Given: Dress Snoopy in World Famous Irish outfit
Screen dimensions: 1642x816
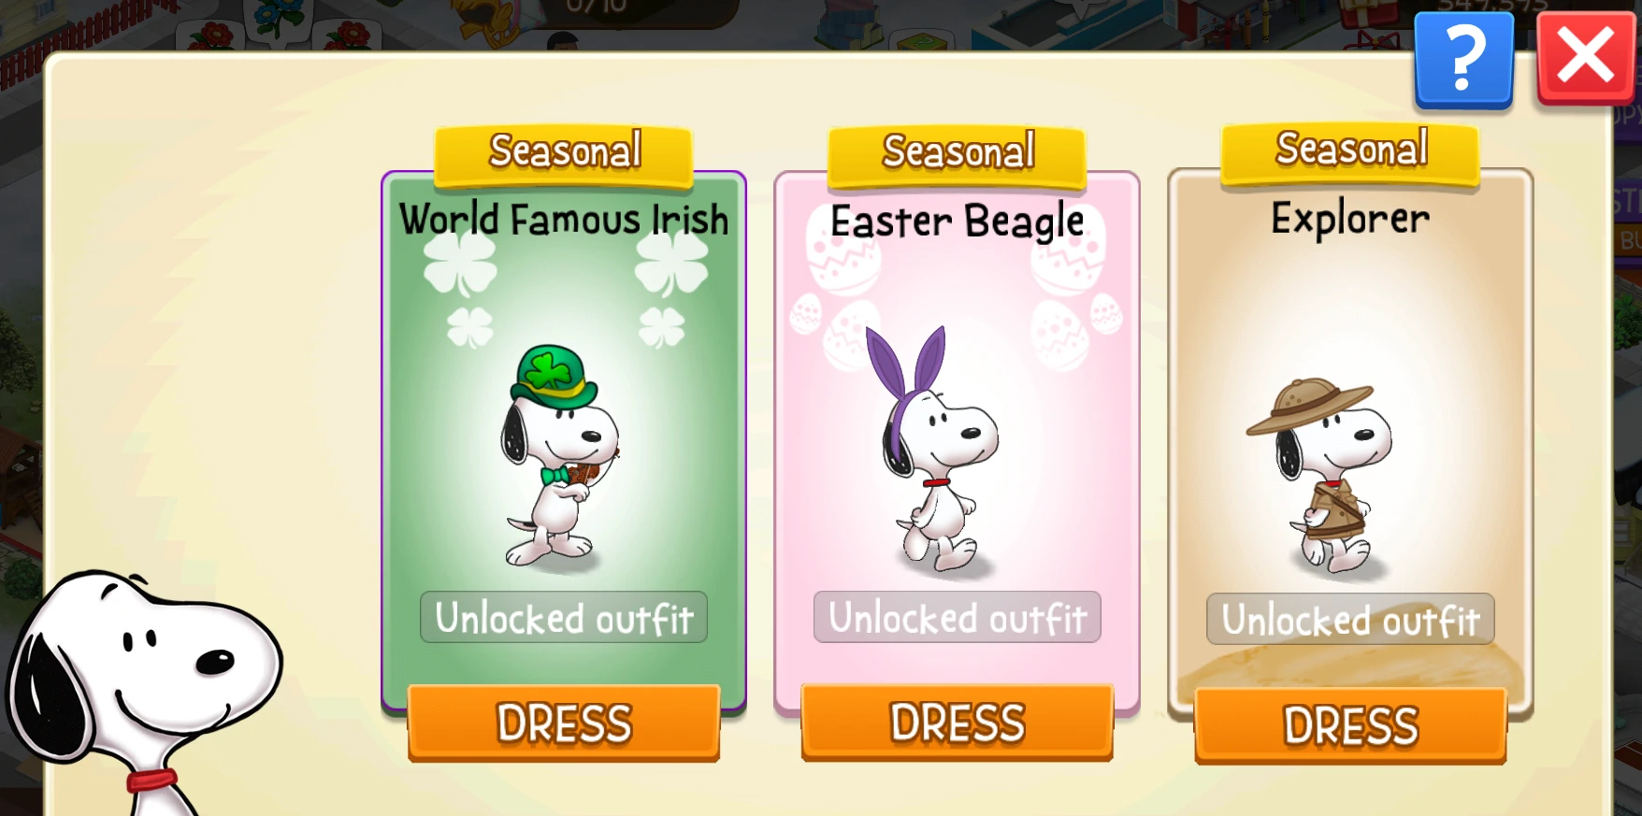Looking at the screenshot, I should [564, 723].
